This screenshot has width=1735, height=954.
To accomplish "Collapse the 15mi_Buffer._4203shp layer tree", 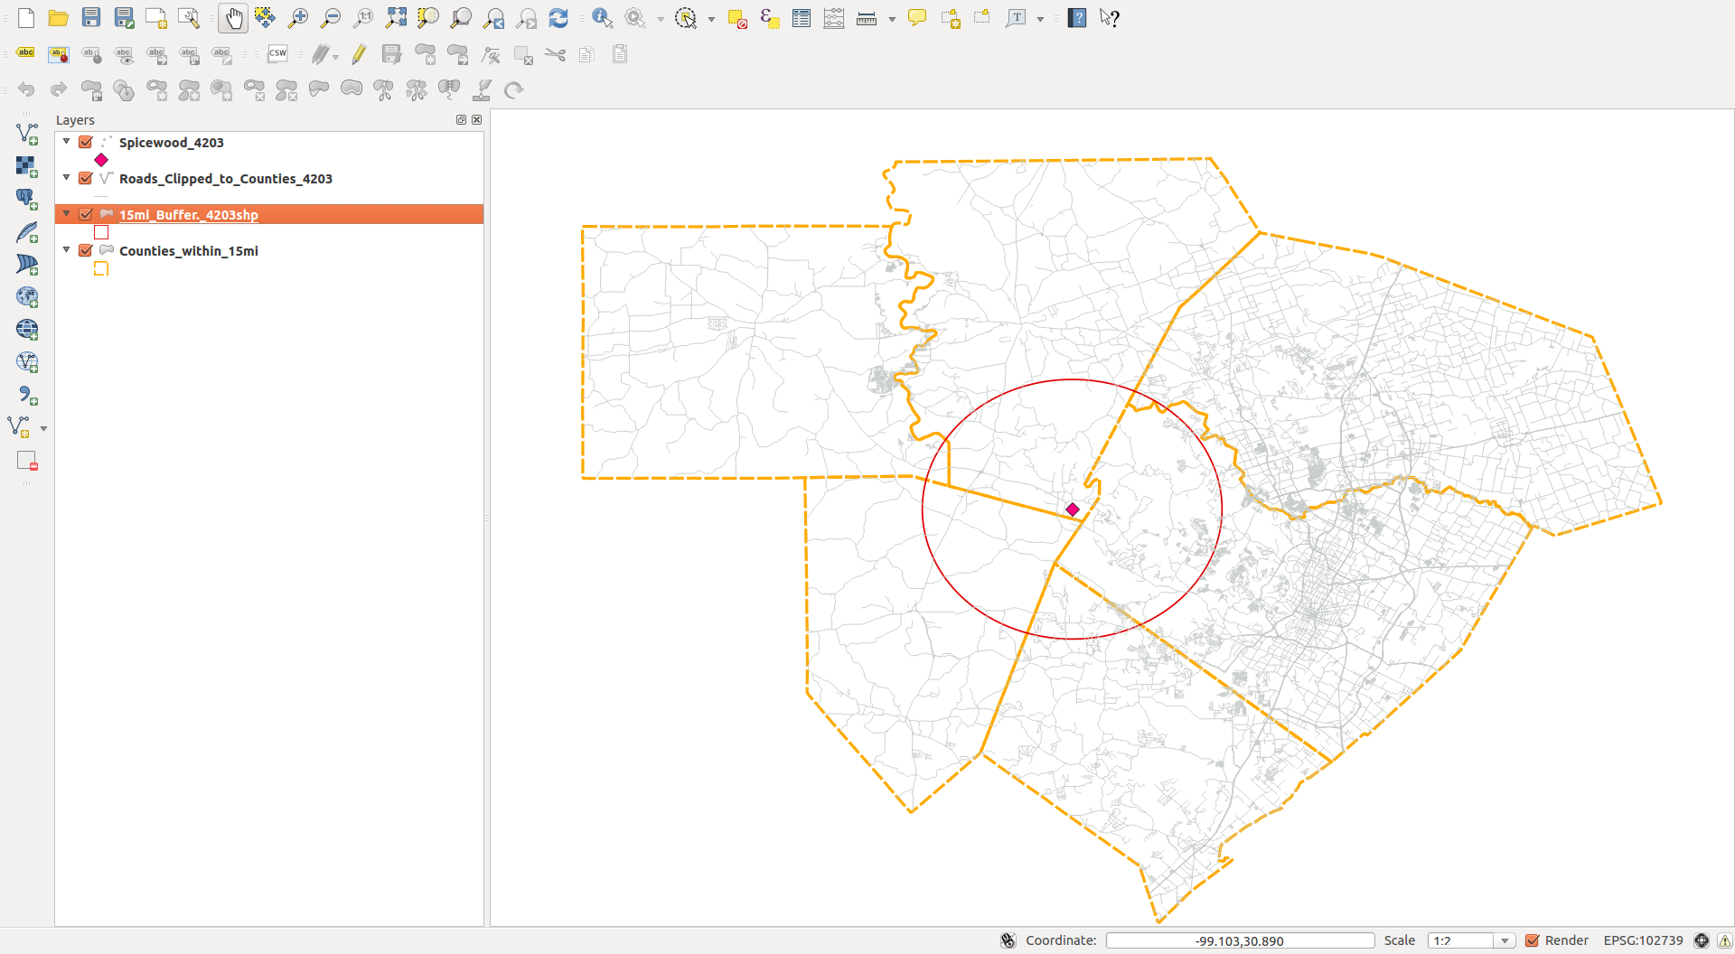I will pos(67,214).
